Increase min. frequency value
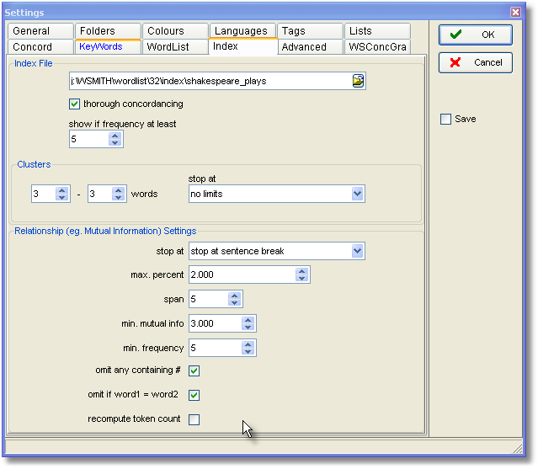Viewport: 538px width, 469px height. [248, 344]
